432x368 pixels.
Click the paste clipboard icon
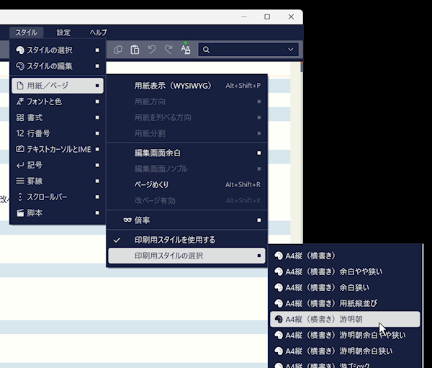135,50
